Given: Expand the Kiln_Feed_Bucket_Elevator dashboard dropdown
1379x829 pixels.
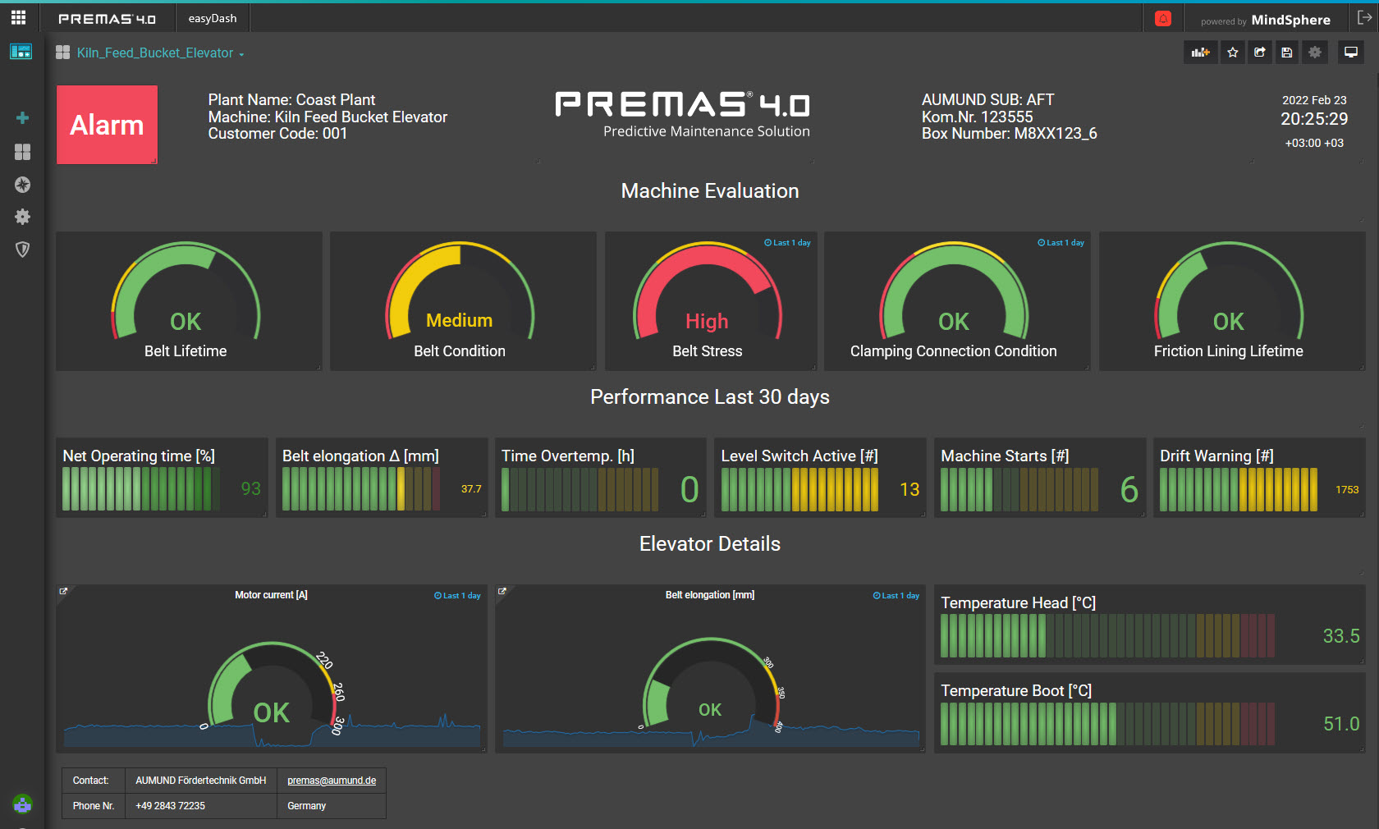Looking at the screenshot, I should (161, 53).
